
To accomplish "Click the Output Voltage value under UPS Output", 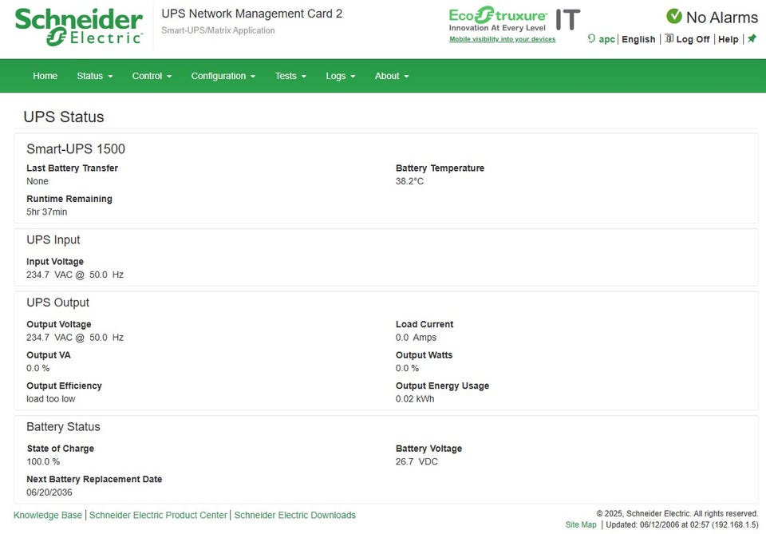I will tap(75, 337).
